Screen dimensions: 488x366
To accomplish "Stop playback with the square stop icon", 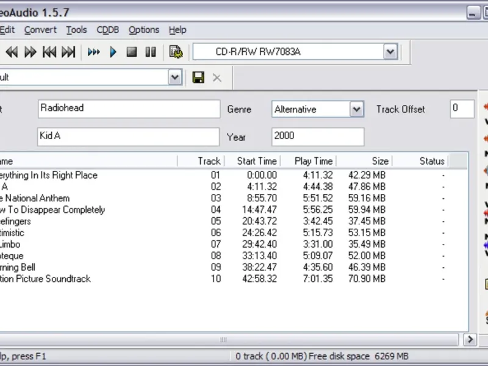I will point(132,52).
